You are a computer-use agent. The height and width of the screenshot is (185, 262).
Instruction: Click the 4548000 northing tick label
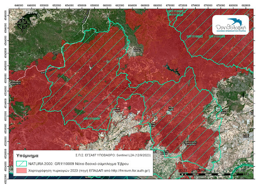pos(5,15)
